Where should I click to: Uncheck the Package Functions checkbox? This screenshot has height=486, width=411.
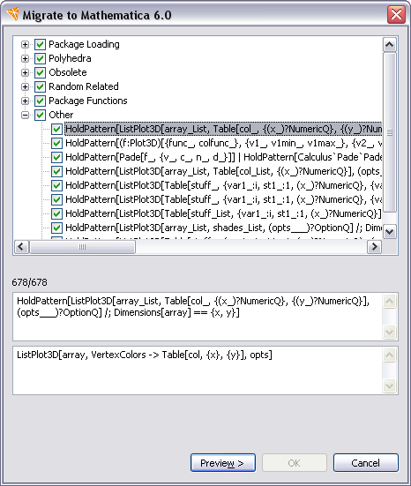[40, 101]
